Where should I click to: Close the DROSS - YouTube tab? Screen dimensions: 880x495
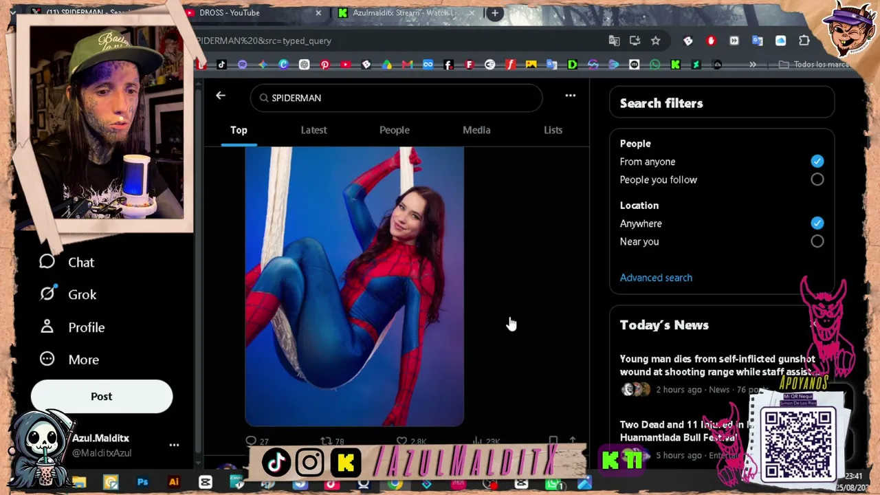(318, 12)
